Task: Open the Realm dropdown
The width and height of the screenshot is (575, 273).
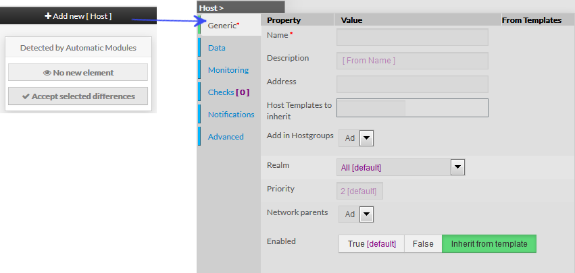Action: coord(457,167)
